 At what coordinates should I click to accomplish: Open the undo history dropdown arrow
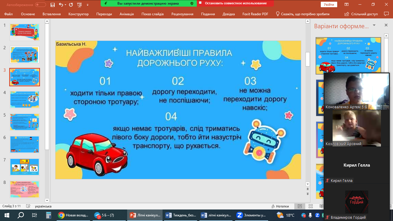pyautogui.click(x=65, y=5)
